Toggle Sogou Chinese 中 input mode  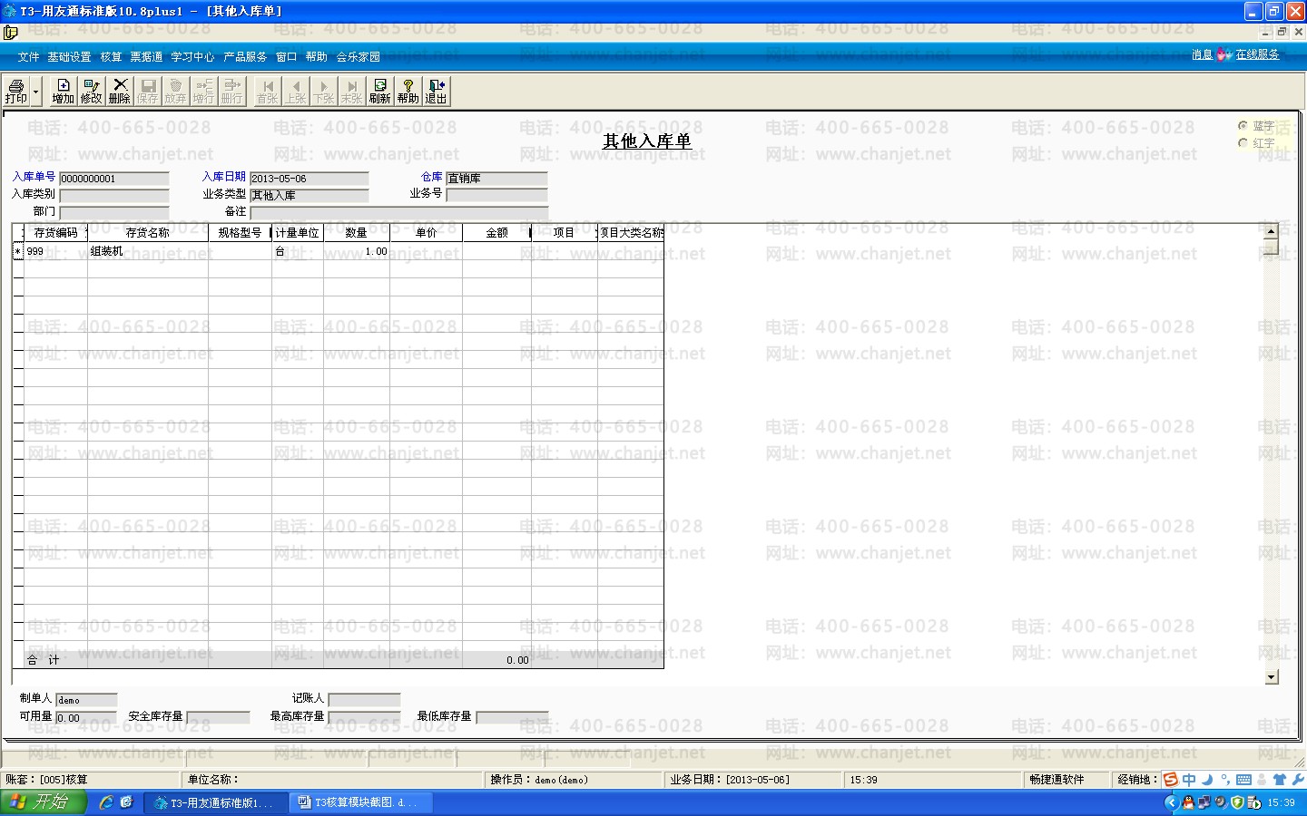point(1189,780)
